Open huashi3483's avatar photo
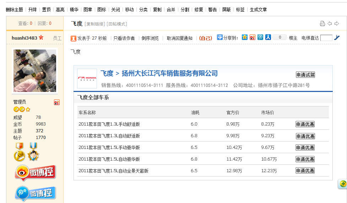 pos(35,70)
